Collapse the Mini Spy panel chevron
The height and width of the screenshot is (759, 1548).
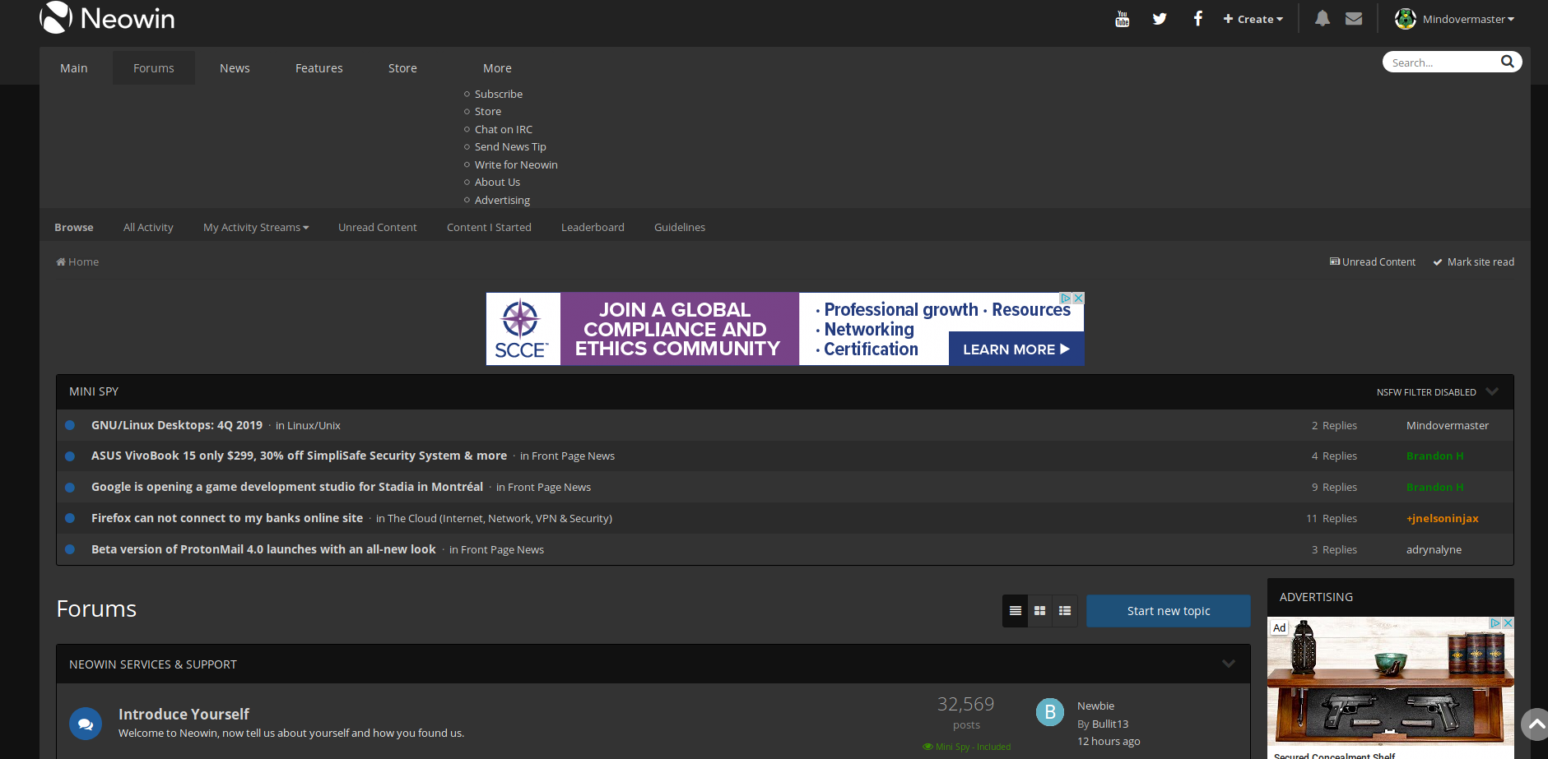point(1492,391)
